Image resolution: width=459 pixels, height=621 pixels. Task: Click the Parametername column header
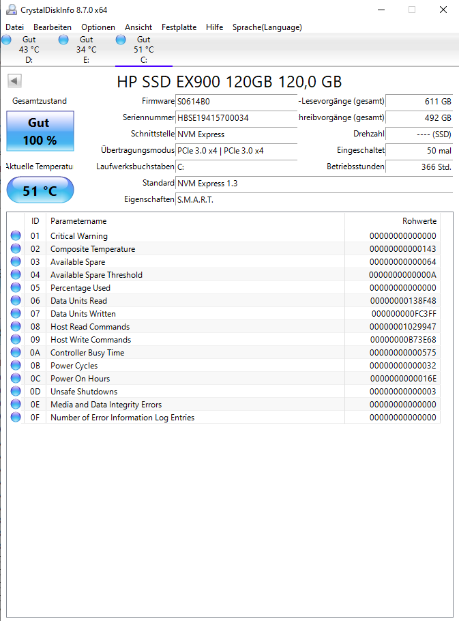196,221
